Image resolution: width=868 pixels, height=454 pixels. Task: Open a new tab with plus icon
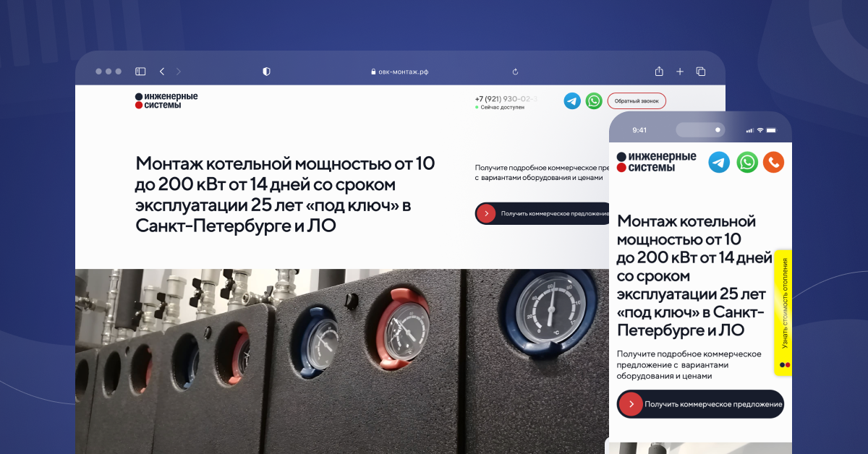click(x=680, y=72)
